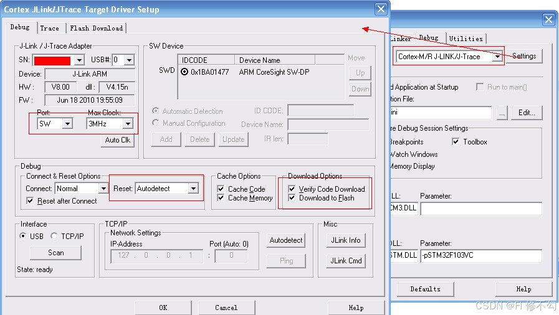Switch to the Trace tab
This screenshot has height=315, width=559.
pos(50,28)
